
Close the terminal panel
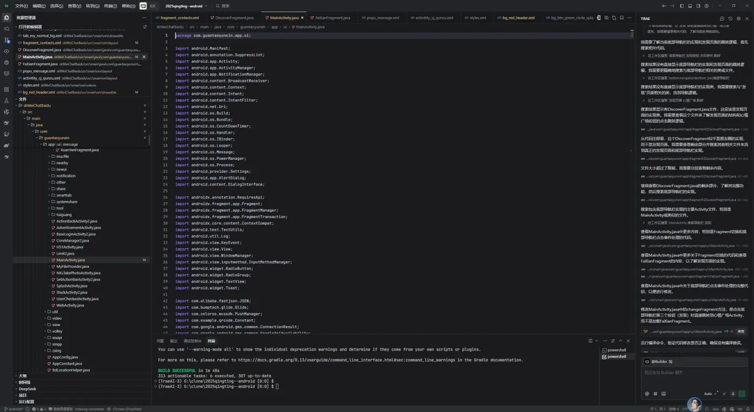[x=628, y=341]
